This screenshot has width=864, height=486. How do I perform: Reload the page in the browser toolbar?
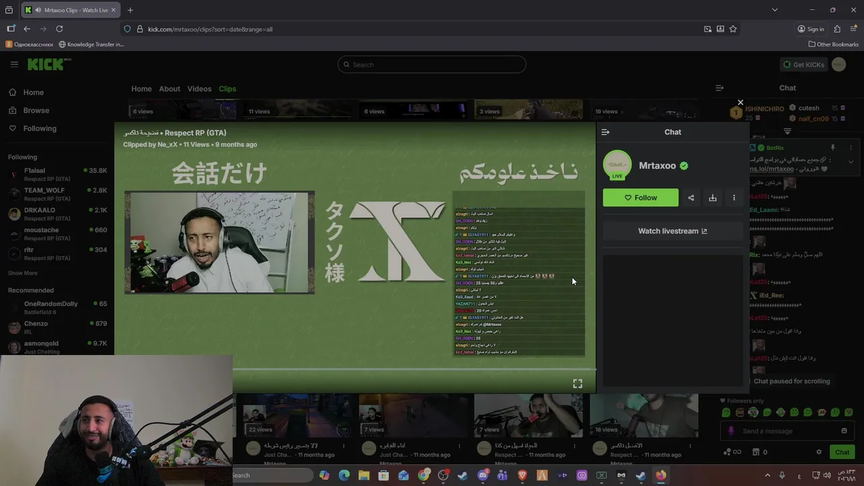59,29
